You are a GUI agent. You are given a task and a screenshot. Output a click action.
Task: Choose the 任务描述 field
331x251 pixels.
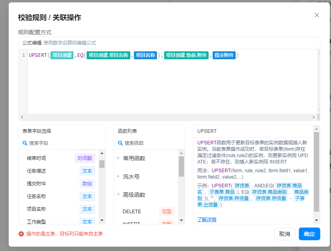click(36, 171)
